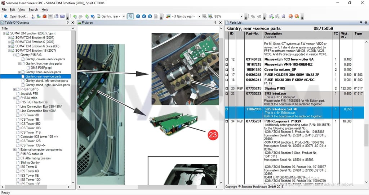Collapse the Gantry P15 F/G node
Screen dimensions: 369x195
coord(14,55)
